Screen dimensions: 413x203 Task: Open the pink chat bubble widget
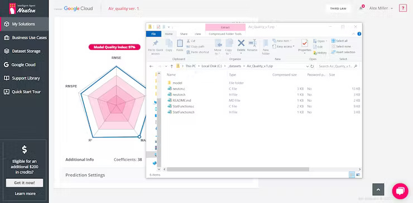coord(400,191)
